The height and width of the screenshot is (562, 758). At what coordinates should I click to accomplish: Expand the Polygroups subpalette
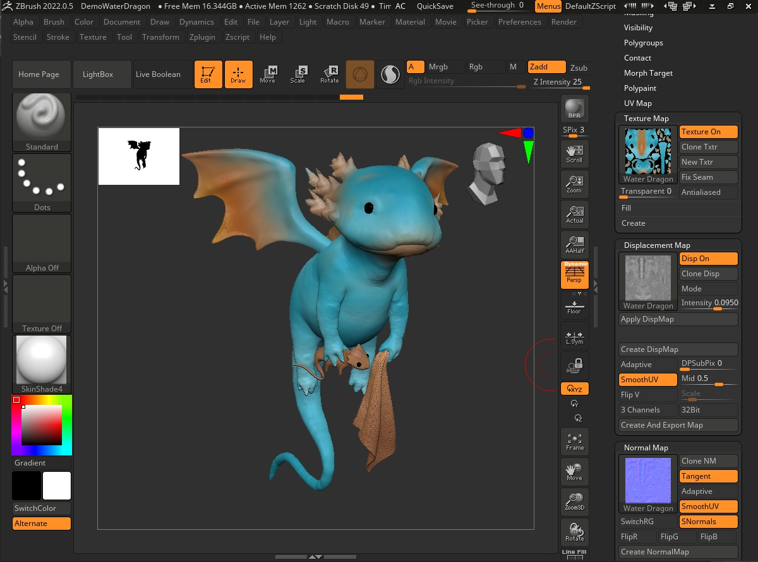643,43
